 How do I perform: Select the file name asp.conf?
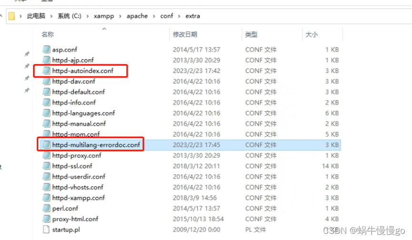pyautogui.click(x=65, y=50)
